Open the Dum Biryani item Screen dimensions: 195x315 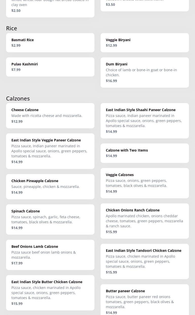pos(145,72)
